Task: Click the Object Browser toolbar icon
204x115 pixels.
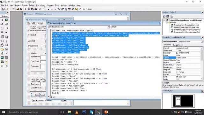Action: pyautogui.click(x=69, y=9)
